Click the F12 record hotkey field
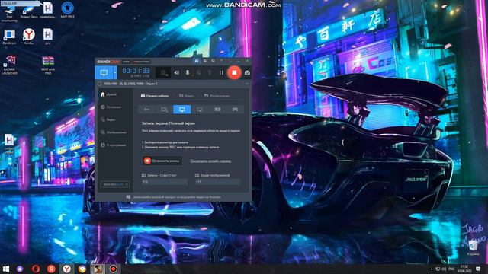Image resolution: width=488 pixels, height=274 pixels. 165,182
